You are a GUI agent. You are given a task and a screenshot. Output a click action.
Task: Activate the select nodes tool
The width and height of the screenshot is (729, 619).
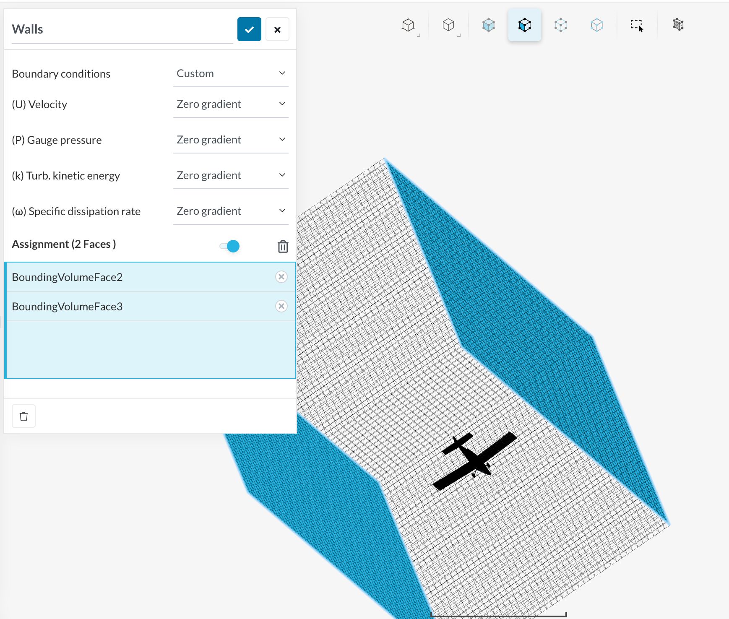pyautogui.click(x=597, y=25)
